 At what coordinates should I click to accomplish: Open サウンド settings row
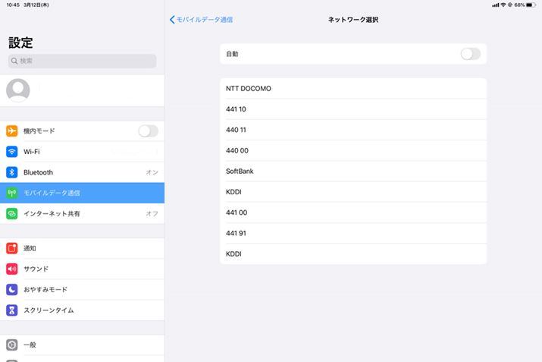[83, 269]
